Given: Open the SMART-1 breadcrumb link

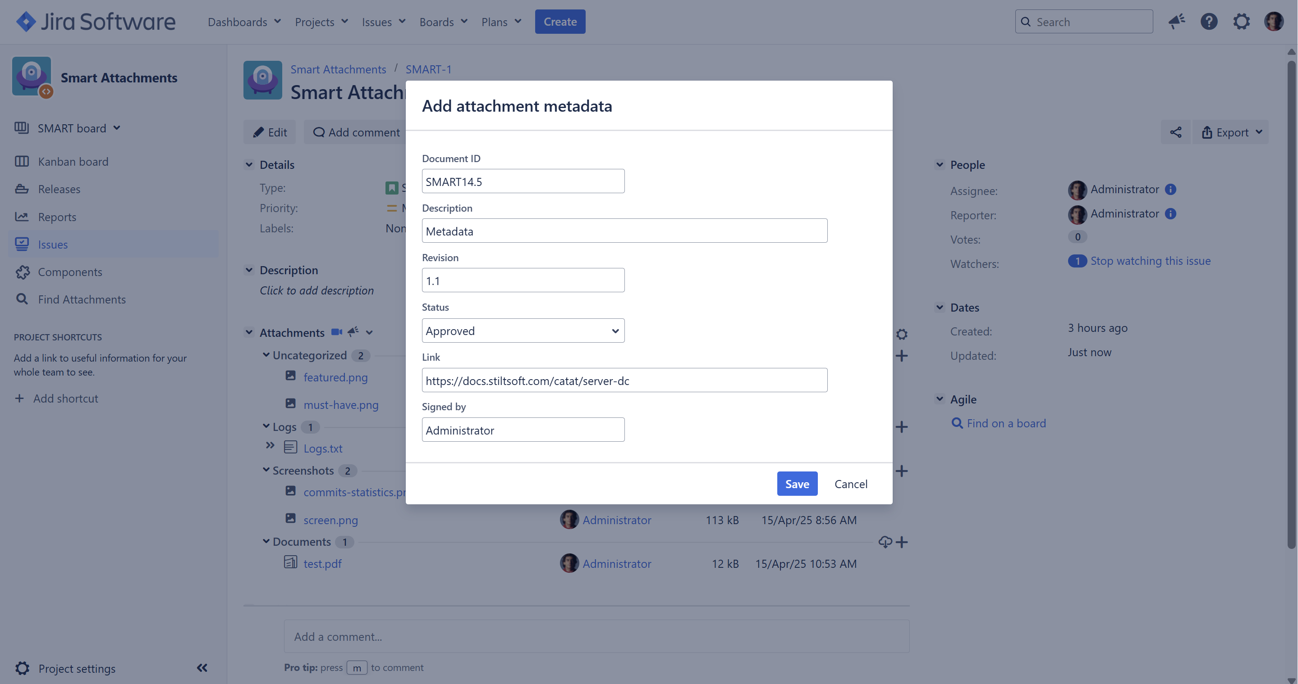Looking at the screenshot, I should point(428,69).
